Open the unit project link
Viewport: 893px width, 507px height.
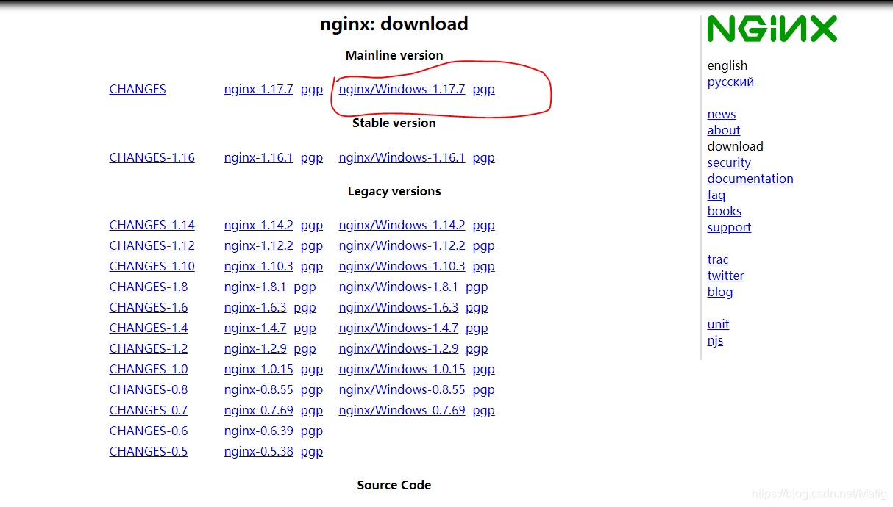(718, 324)
